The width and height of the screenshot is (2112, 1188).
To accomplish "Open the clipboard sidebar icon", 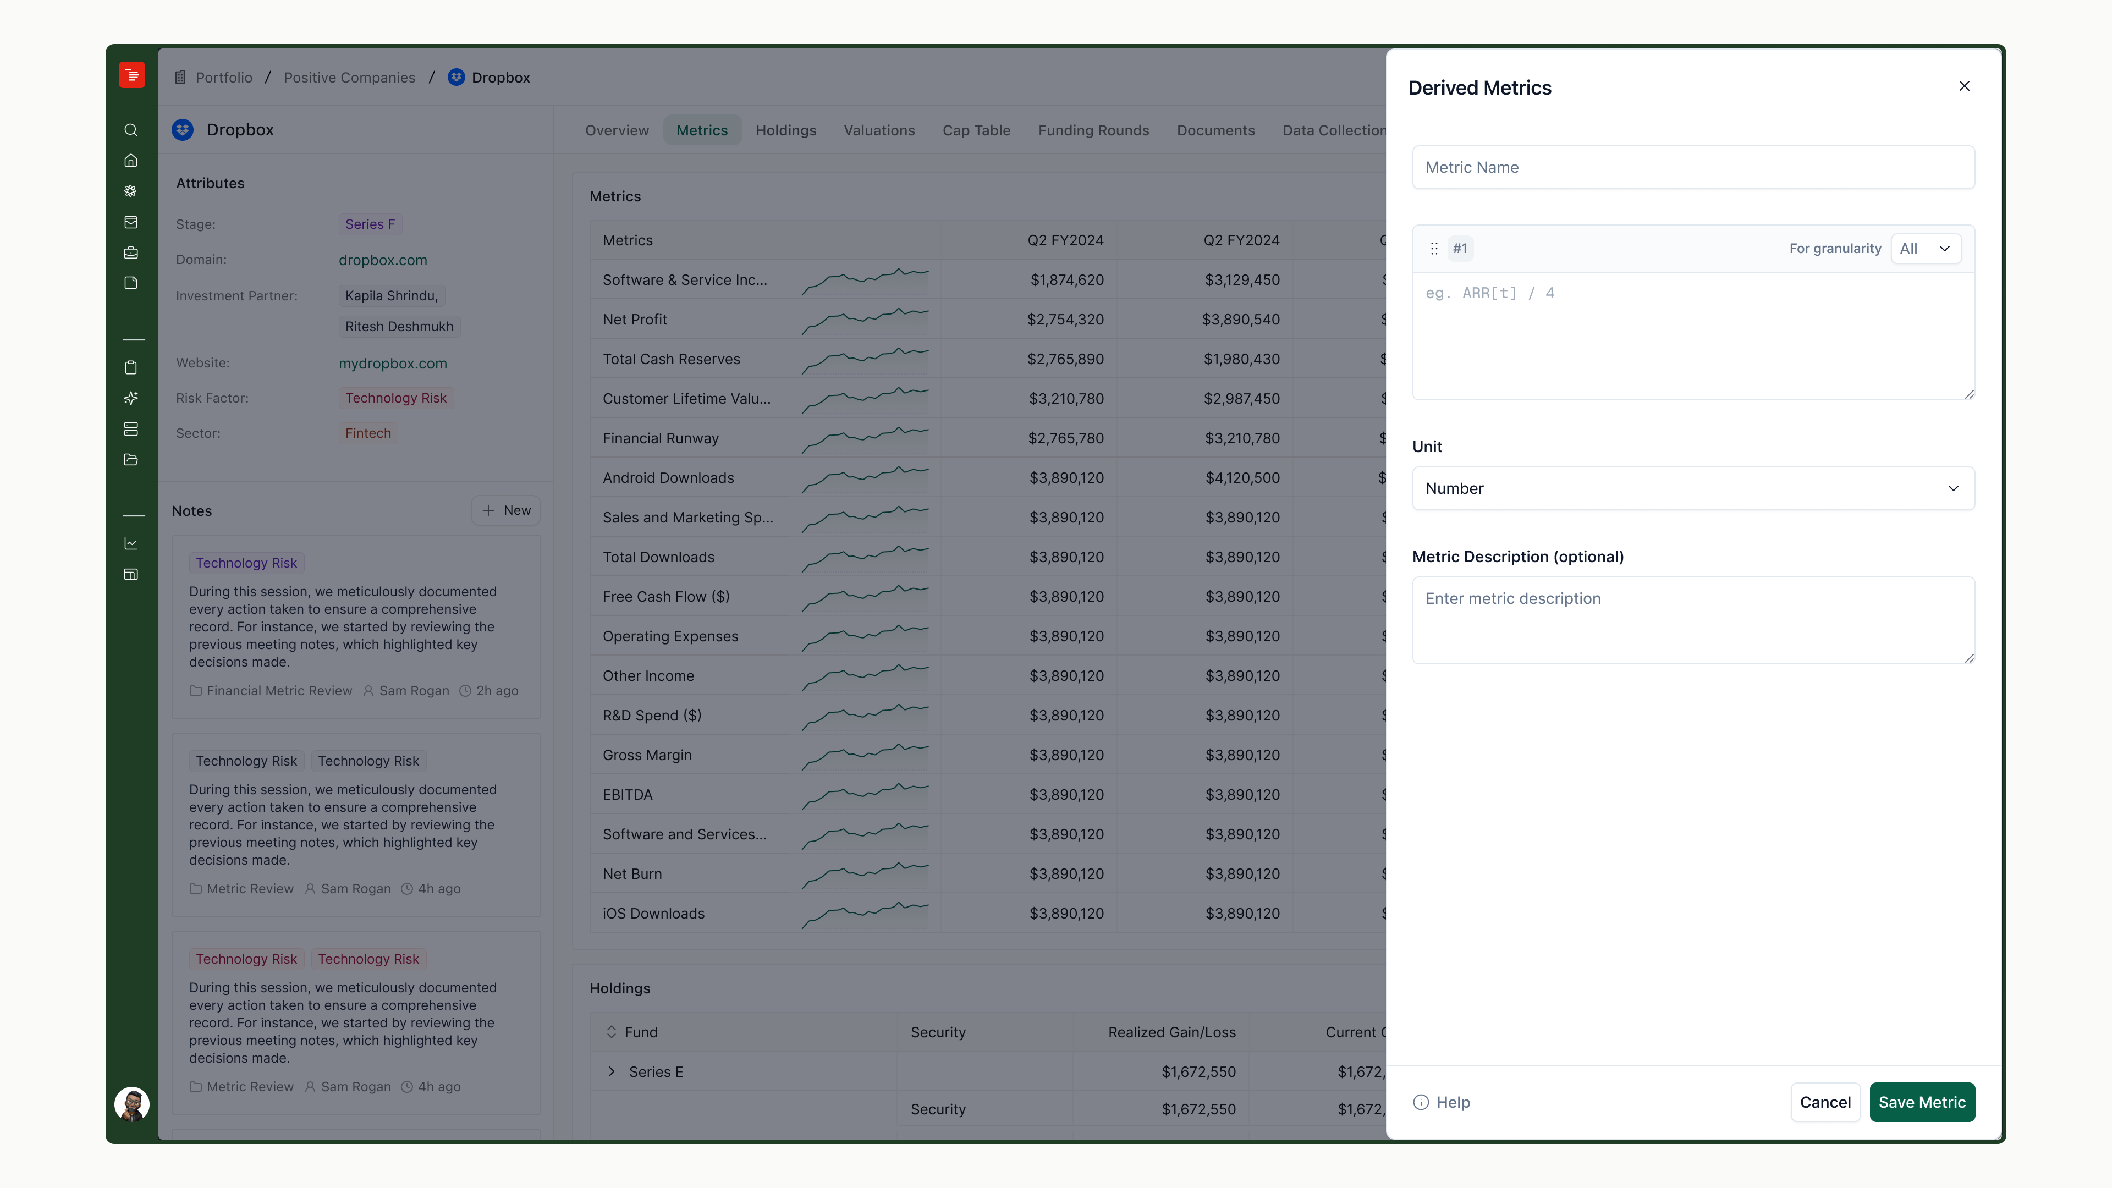I will (130, 367).
